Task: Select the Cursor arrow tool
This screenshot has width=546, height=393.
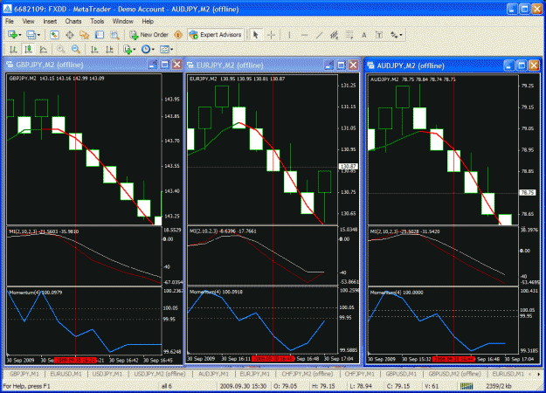Action: pos(256,35)
